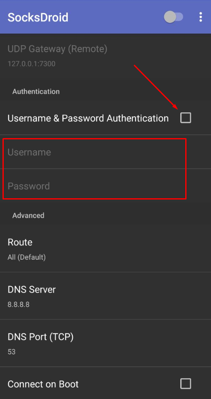The height and width of the screenshot is (399, 211).
Task: Click the All (Default) route value
Action: coord(27,257)
